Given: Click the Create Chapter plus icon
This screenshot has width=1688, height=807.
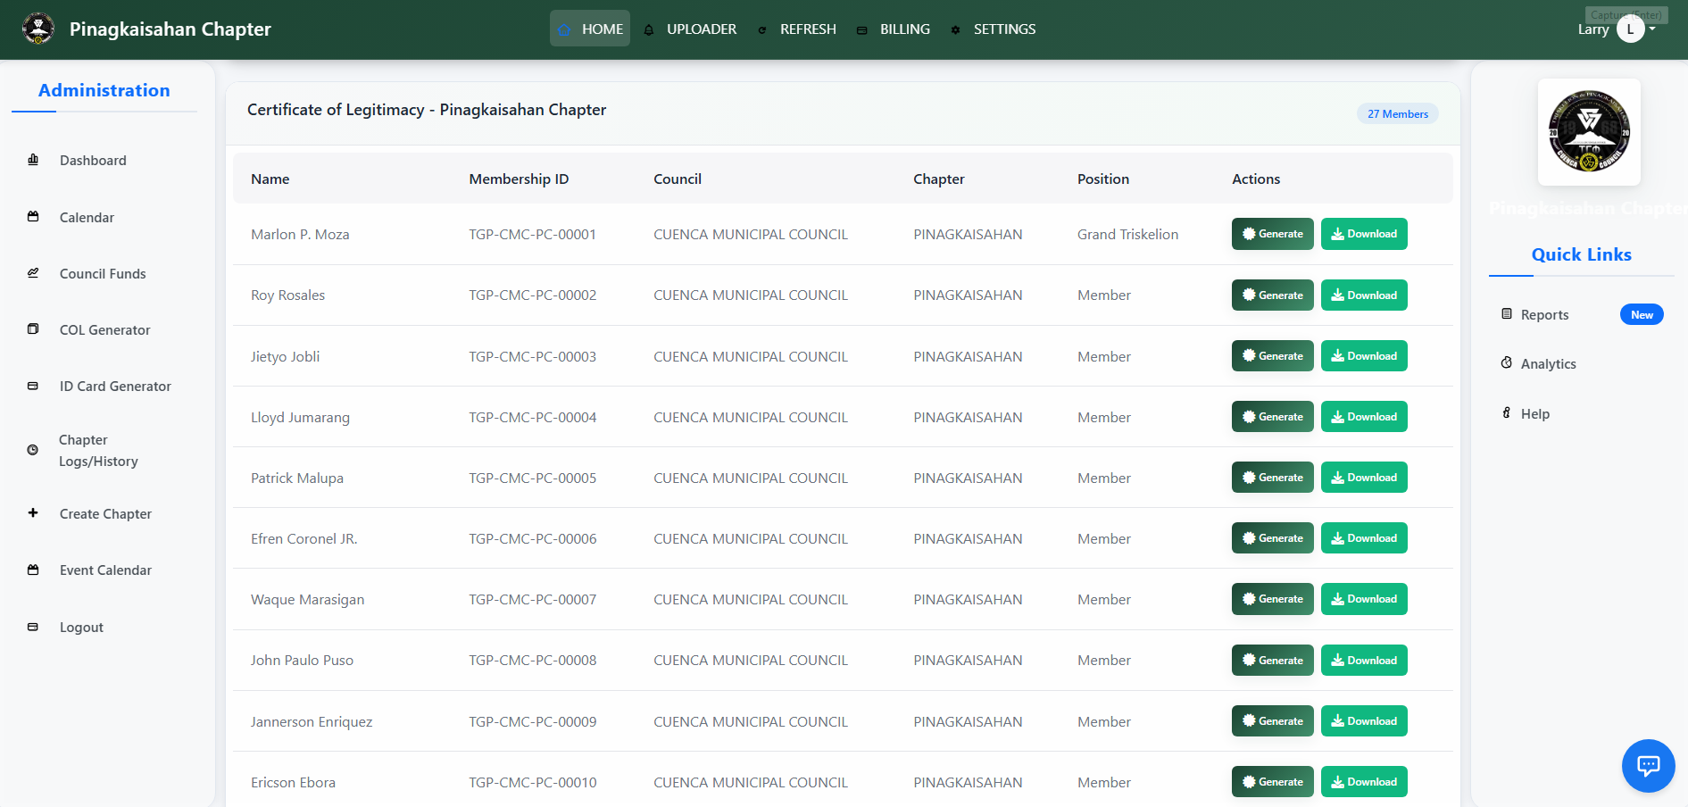Looking at the screenshot, I should [x=33, y=513].
